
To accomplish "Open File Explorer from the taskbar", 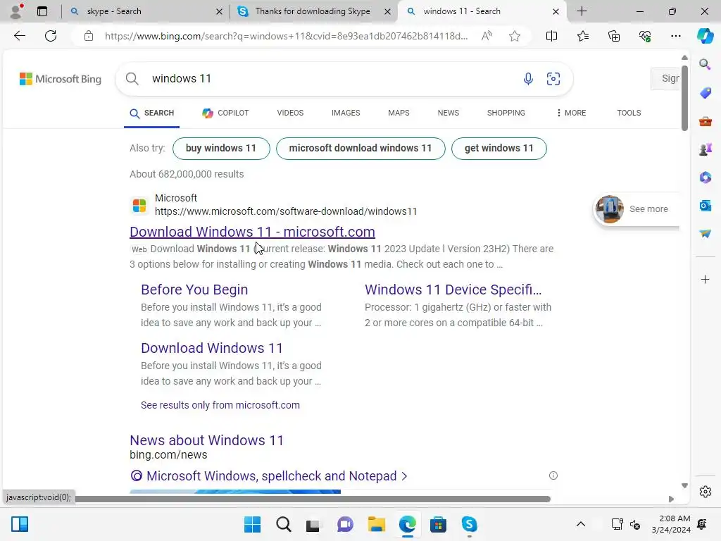I will 376,524.
